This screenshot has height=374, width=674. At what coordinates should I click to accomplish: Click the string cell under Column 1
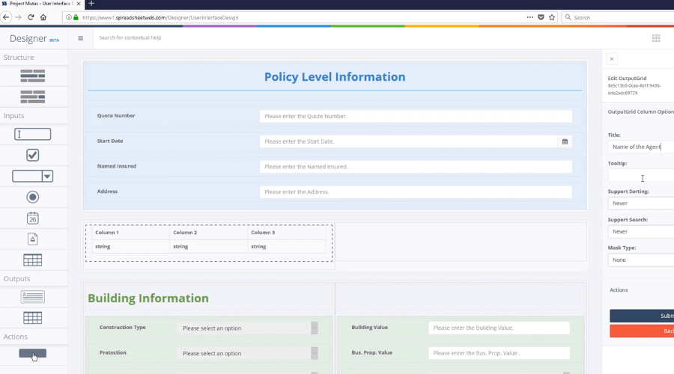[x=130, y=247]
